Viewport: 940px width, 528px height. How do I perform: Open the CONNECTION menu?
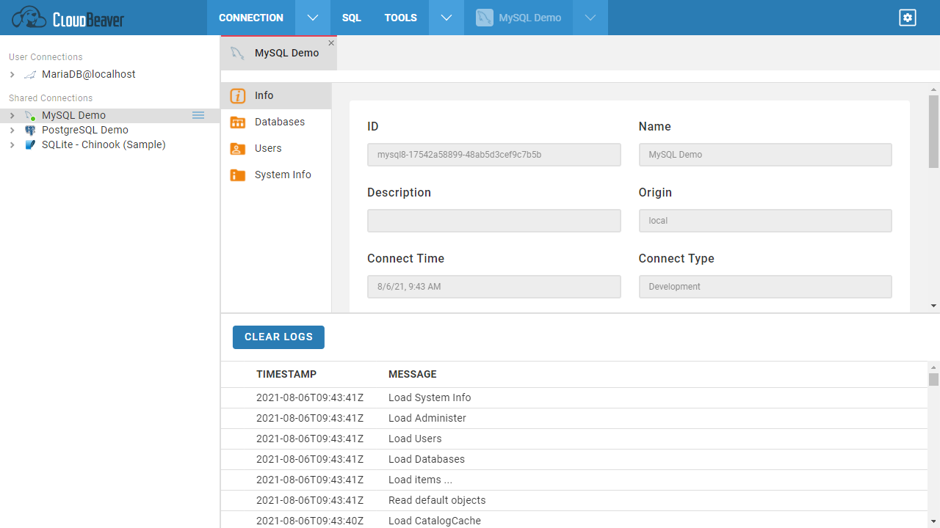coord(251,18)
